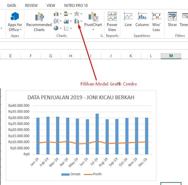This screenshot has width=188, height=185.
Task: Click the Sep-19 category axis label
Action: point(113,162)
